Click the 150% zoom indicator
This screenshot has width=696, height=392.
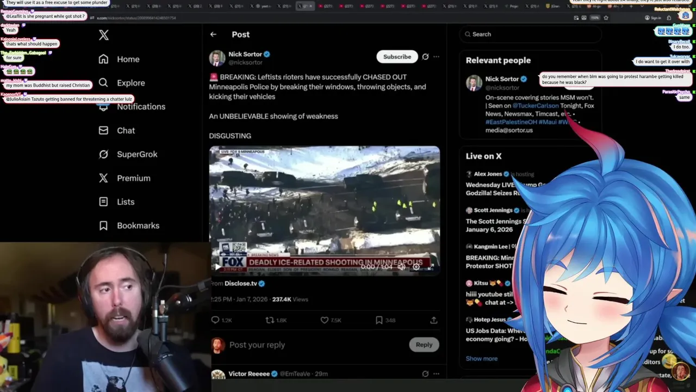pos(595,17)
